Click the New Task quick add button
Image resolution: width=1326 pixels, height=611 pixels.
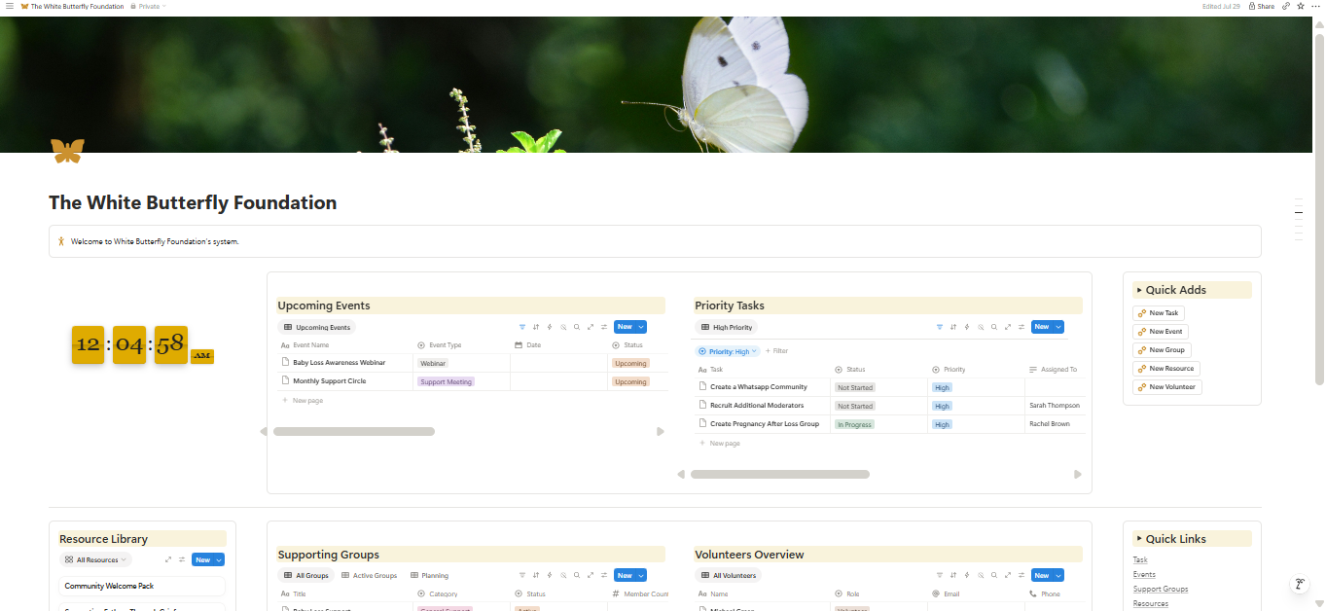point(1159,313)
